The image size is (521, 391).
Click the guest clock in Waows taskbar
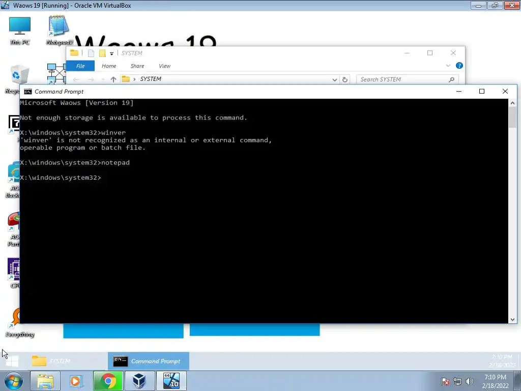click(502, 361)
